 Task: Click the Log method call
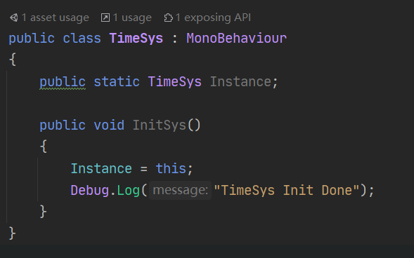129,191
